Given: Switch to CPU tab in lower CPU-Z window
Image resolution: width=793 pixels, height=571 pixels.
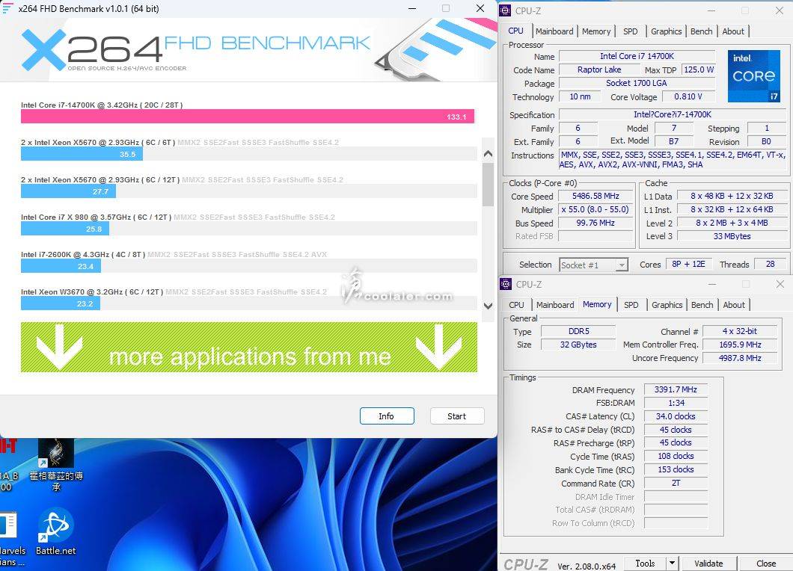Looking at the screenshot, I should coord(516,305).
